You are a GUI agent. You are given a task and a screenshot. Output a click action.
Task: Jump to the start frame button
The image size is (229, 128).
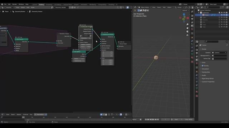coord(146,119)
